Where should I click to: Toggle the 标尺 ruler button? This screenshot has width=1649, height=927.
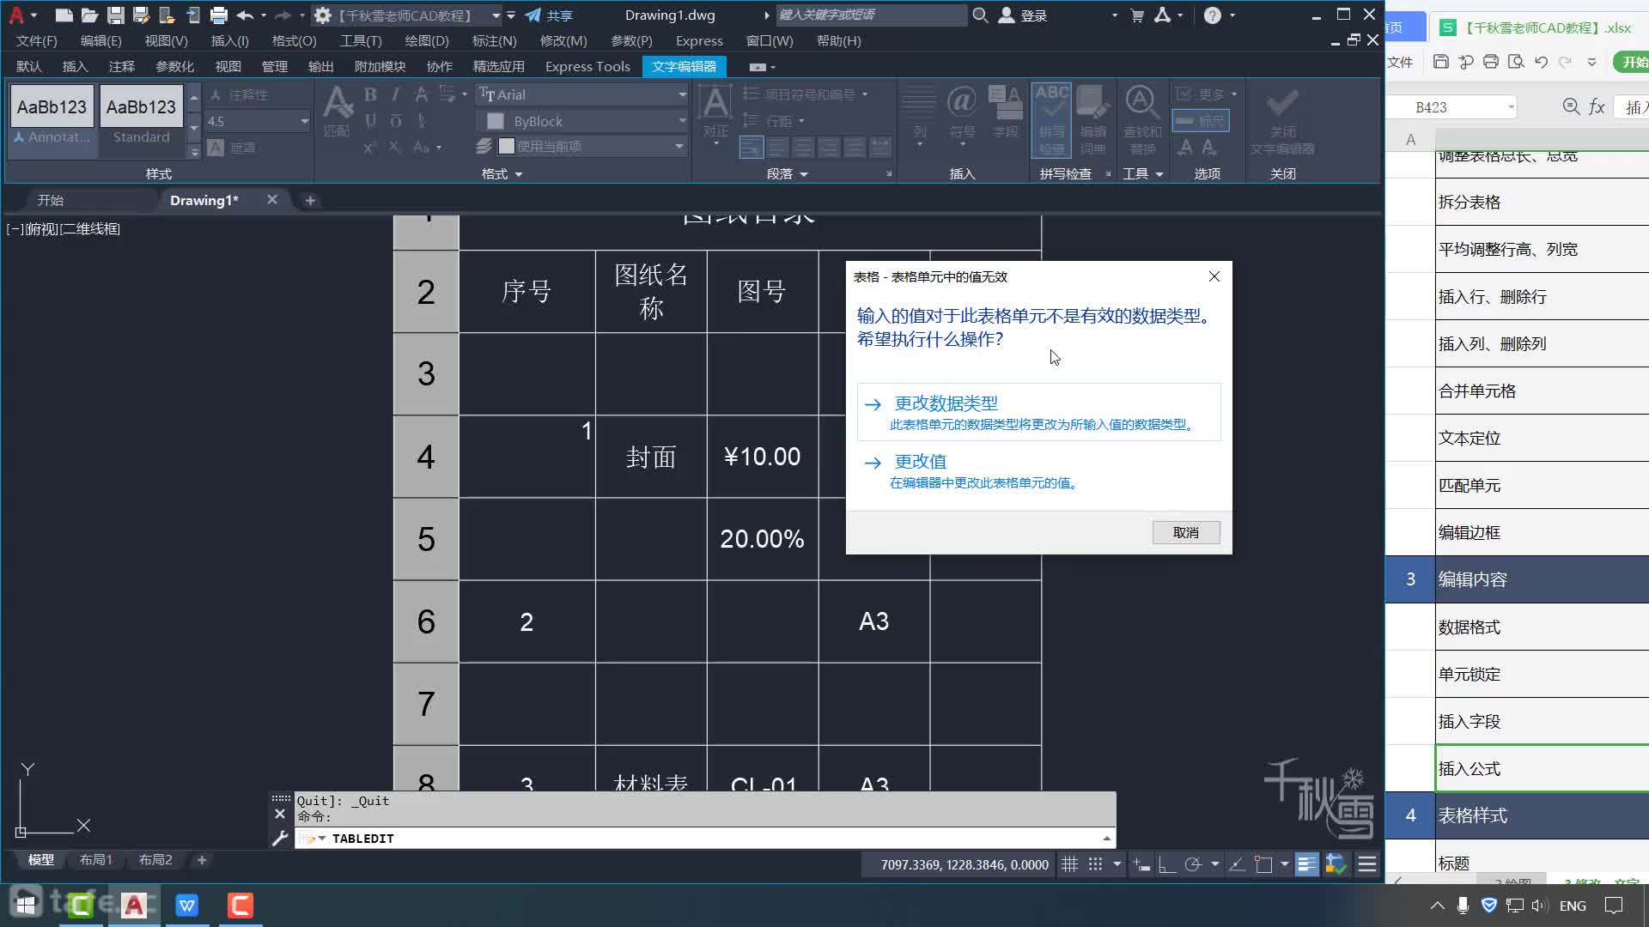(1201, 121)
